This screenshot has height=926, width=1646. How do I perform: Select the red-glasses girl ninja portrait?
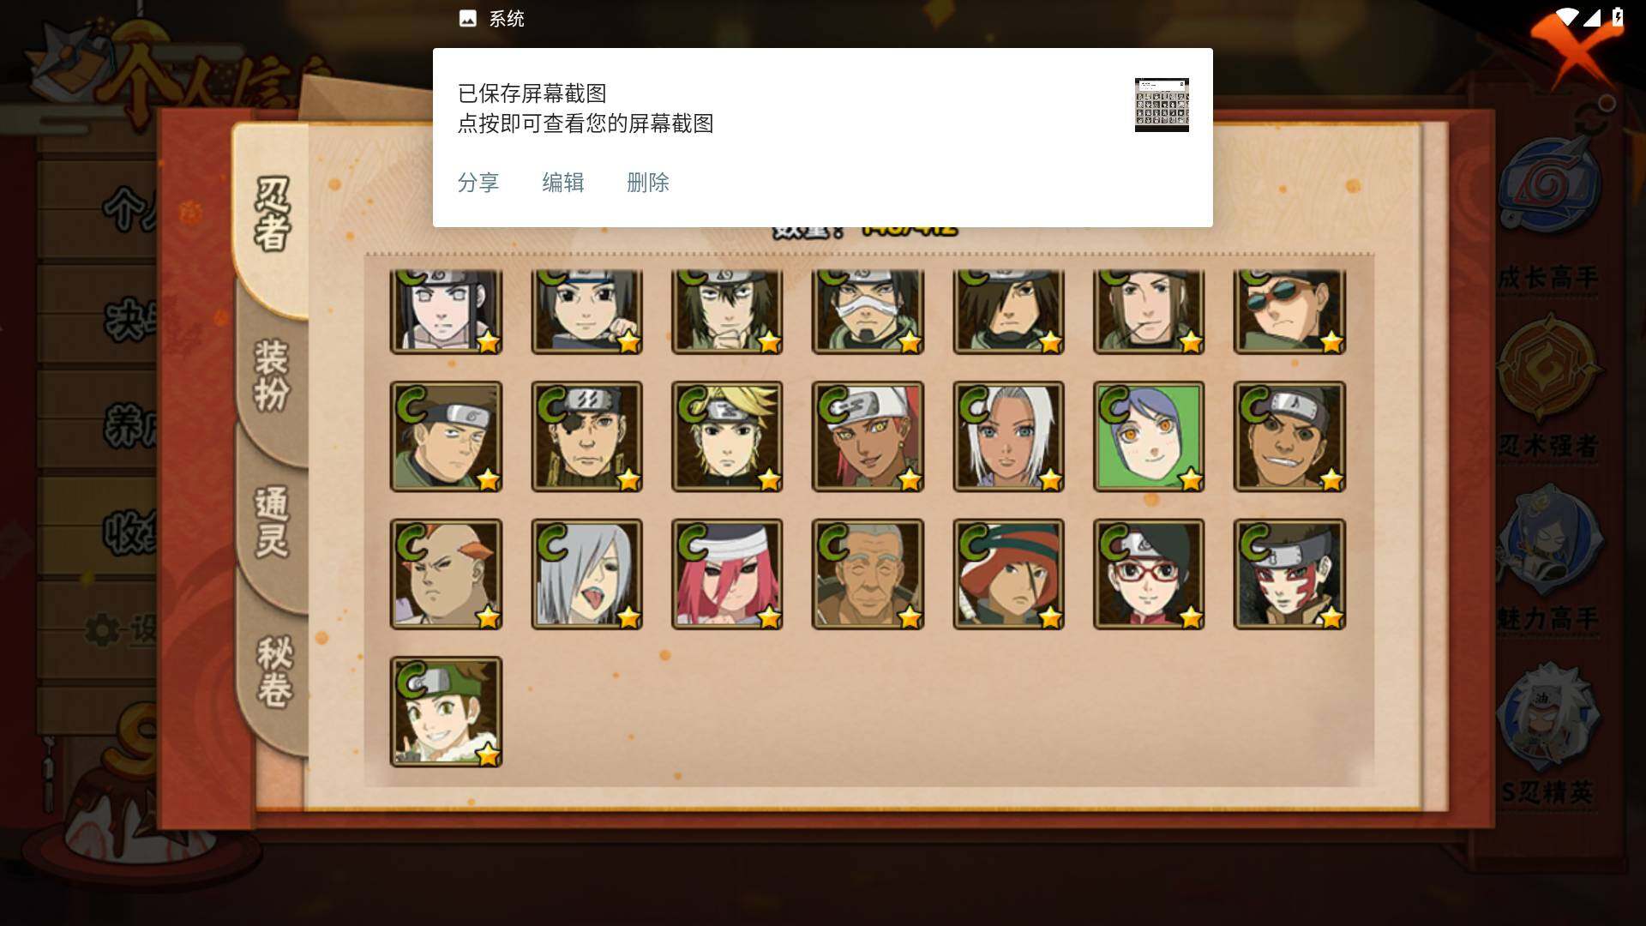tap(1149, 574)
